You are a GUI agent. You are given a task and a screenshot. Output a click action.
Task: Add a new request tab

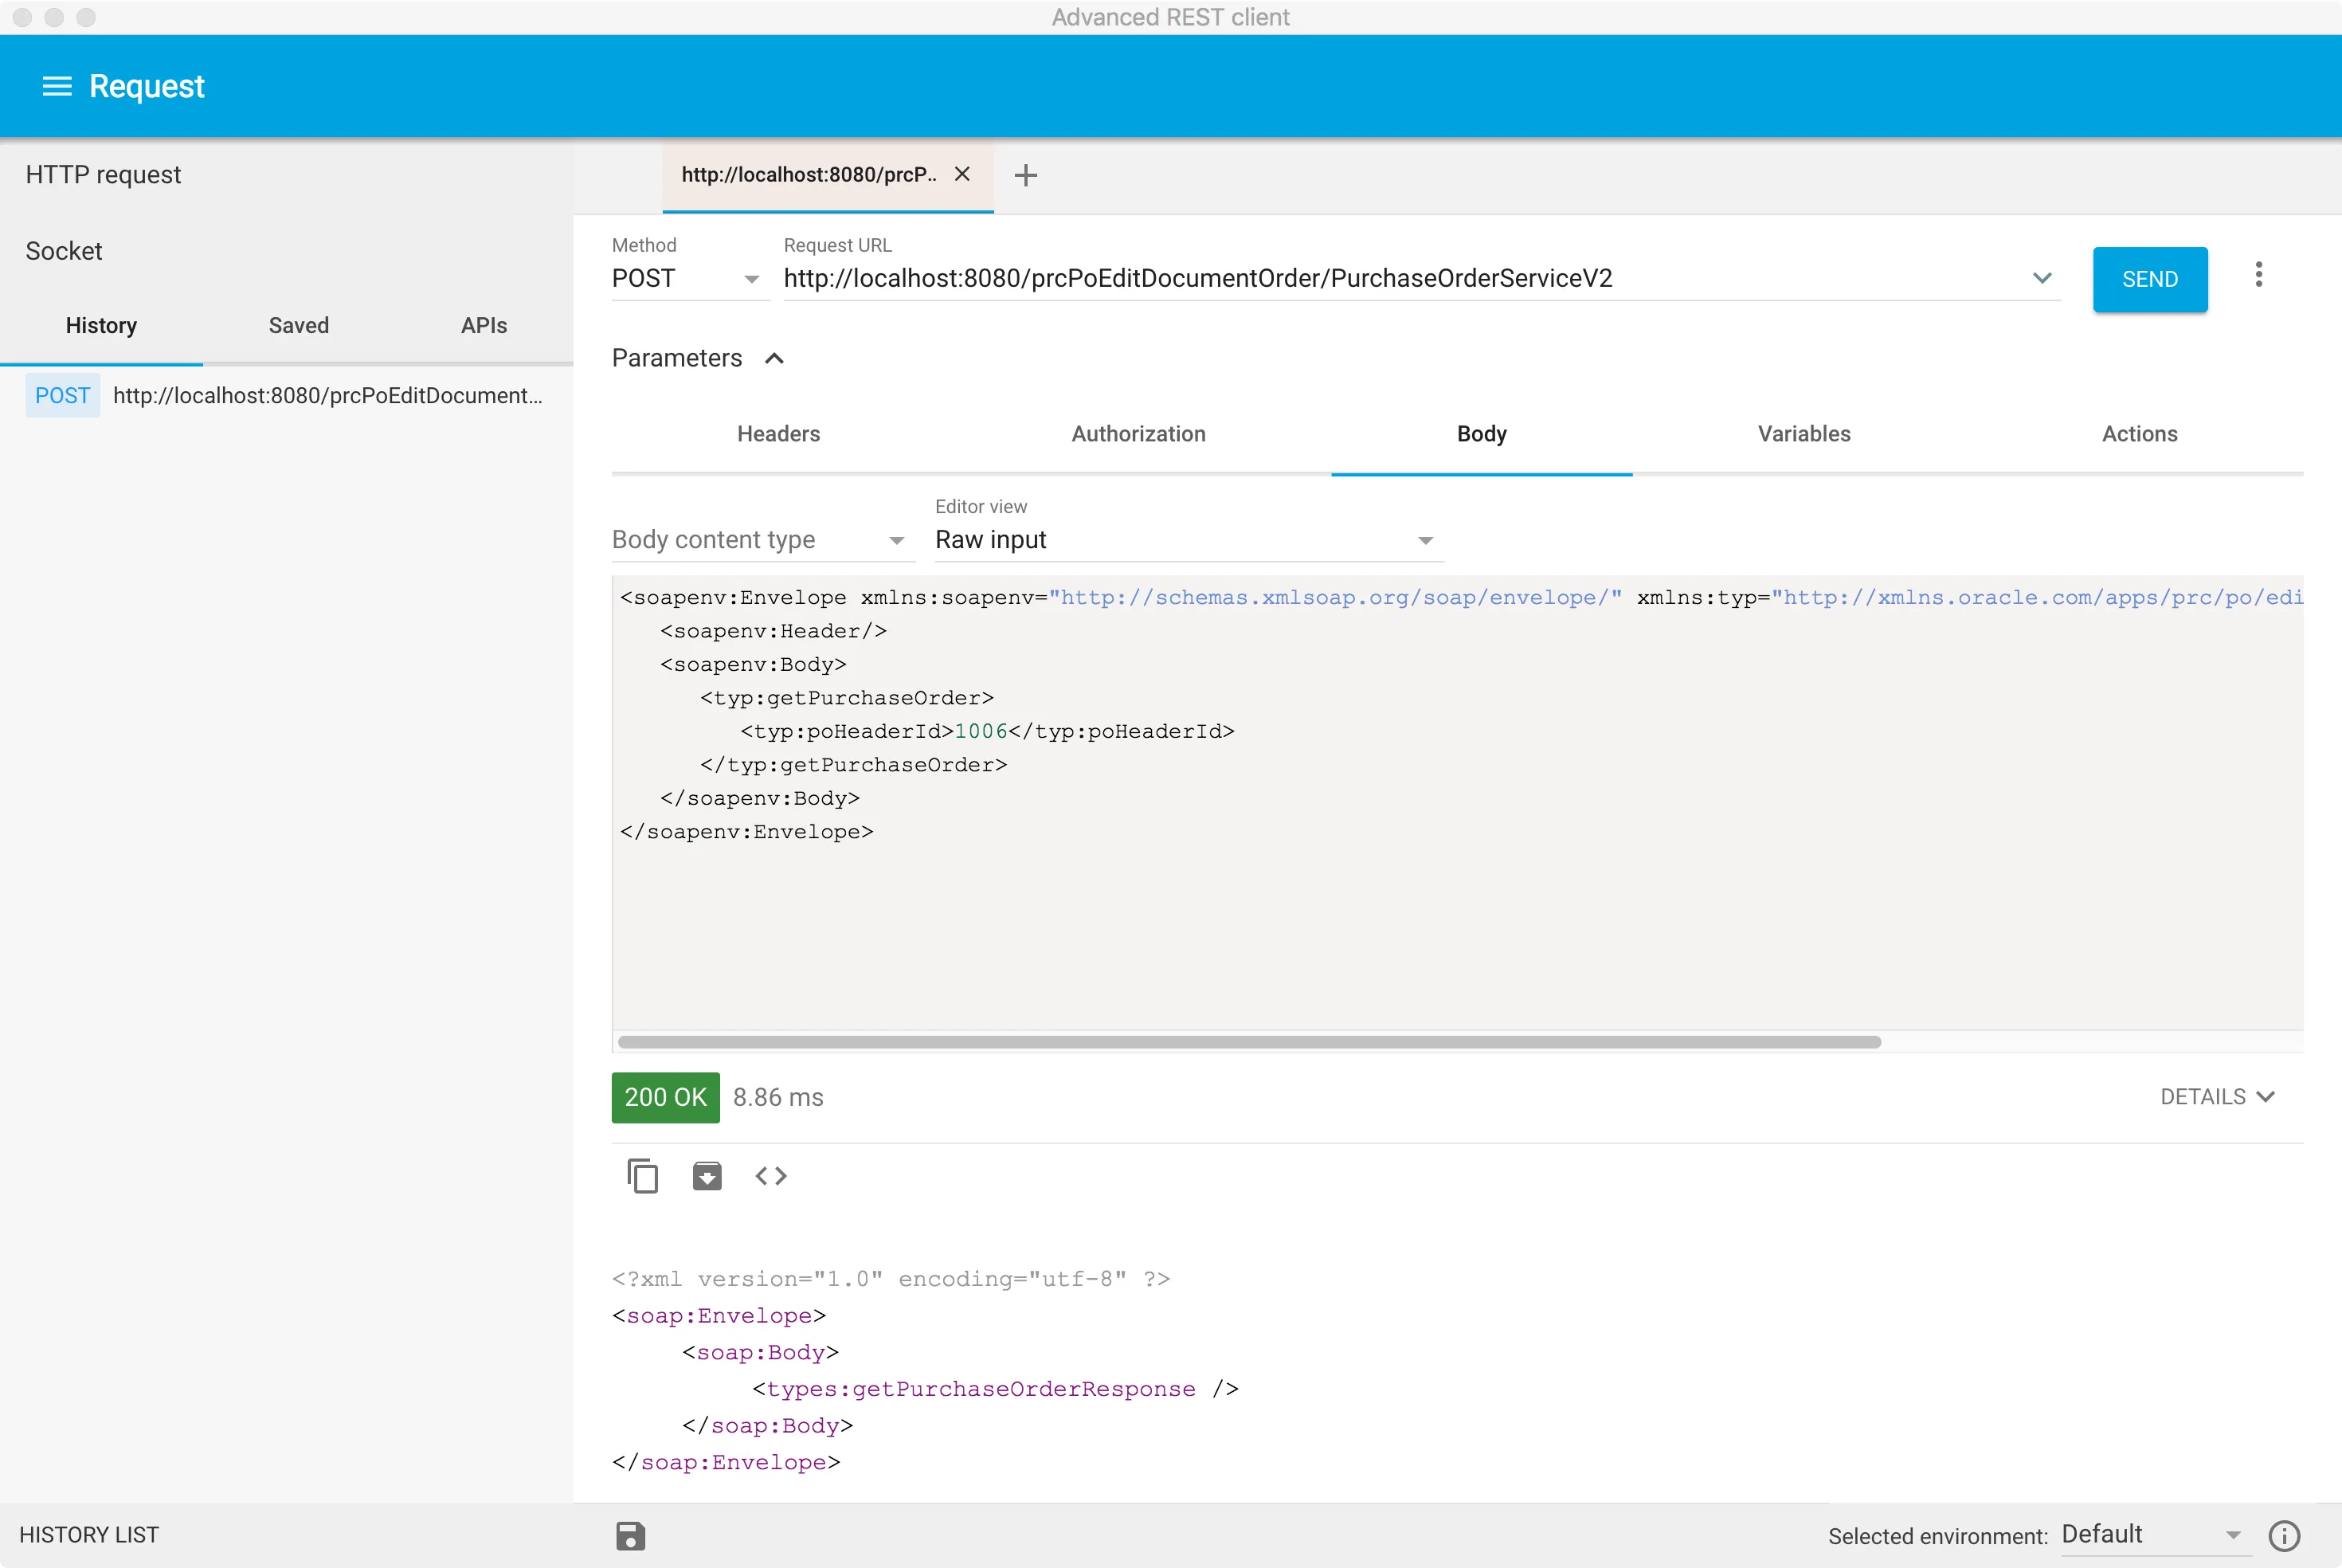pos(1024,176)
